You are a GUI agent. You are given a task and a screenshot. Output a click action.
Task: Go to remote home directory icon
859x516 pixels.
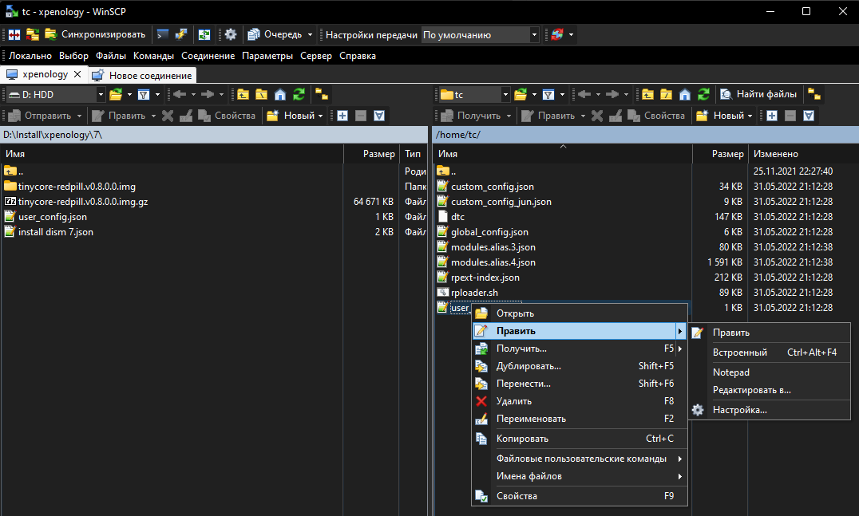tap(685, 94)
